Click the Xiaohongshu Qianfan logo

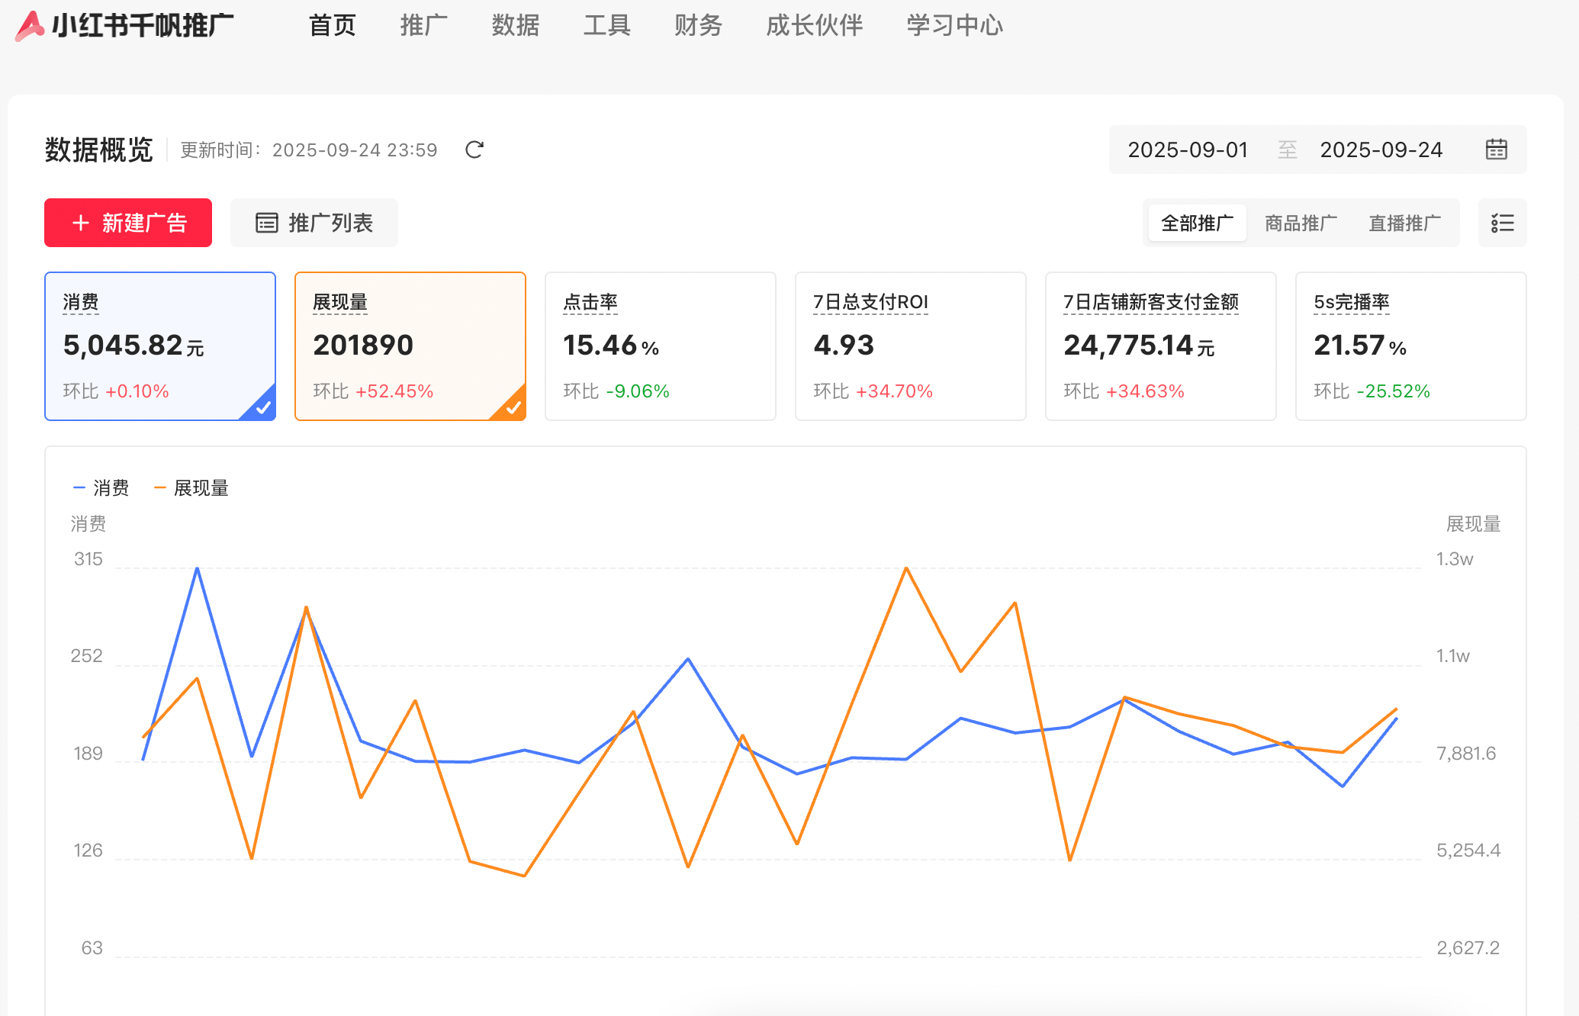31,26
